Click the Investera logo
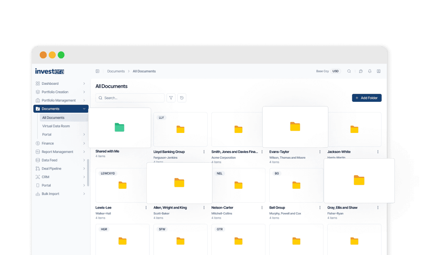 click(x=50, y=71)
